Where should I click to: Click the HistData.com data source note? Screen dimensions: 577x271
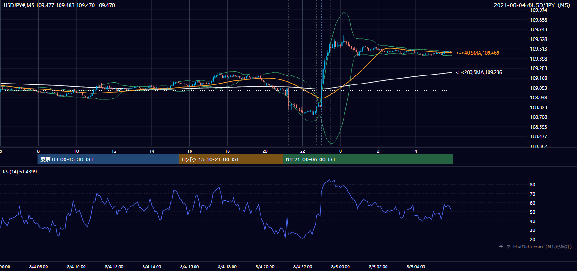535,247
